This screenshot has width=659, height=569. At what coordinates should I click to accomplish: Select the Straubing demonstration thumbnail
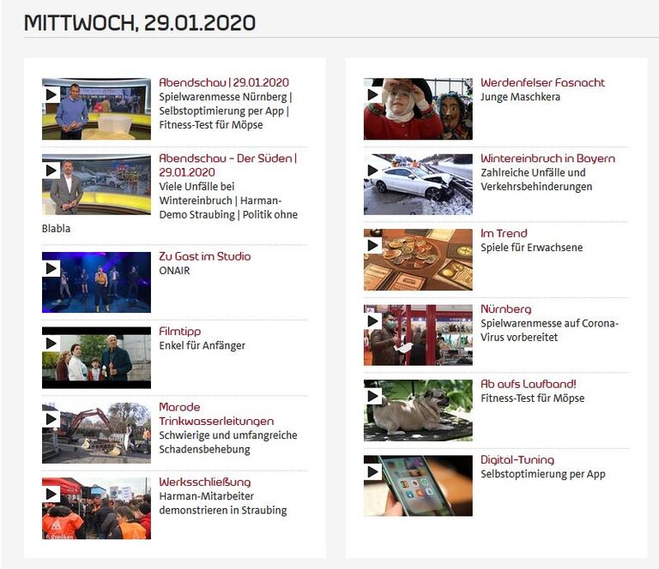[x=96, y=508]
